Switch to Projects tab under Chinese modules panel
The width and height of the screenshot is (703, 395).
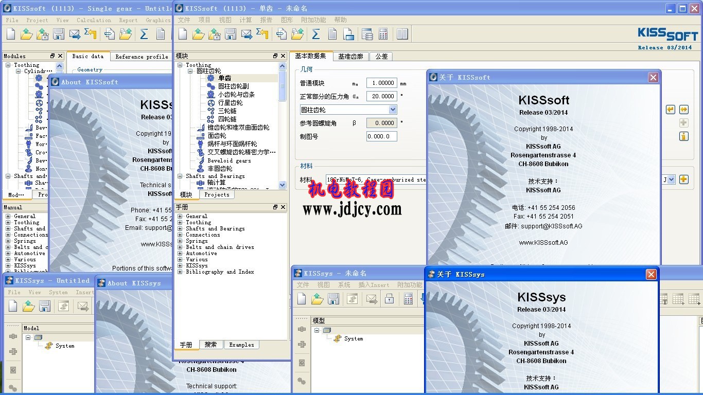[x=217, y=194]
